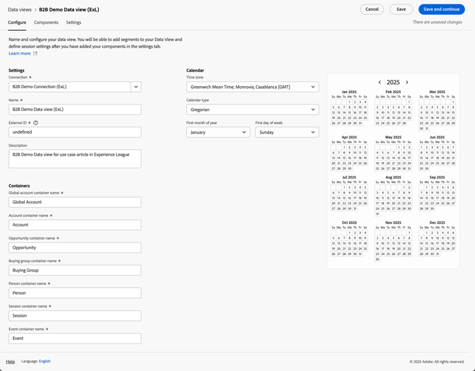Click the Dec 2025 month heading
The height and width of the screenshot is (371, 475).
pyautogui.click(x=437, y=223)
